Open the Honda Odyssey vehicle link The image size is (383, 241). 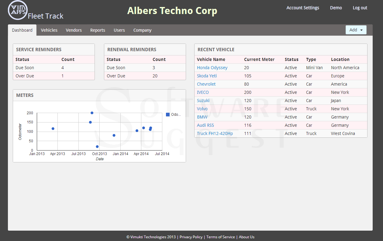212,68
